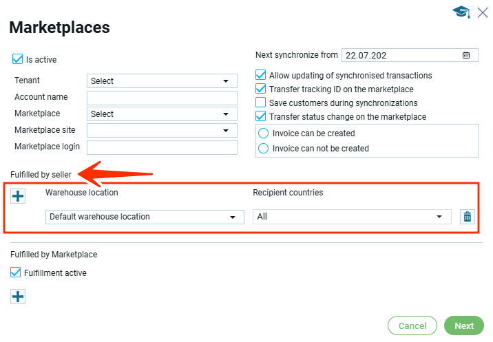Image resolution: width=493 pixels, height=342 pixels.
Task: Uncheck Transfer tracking ID on the marketplace
Action: coord(261,89)
